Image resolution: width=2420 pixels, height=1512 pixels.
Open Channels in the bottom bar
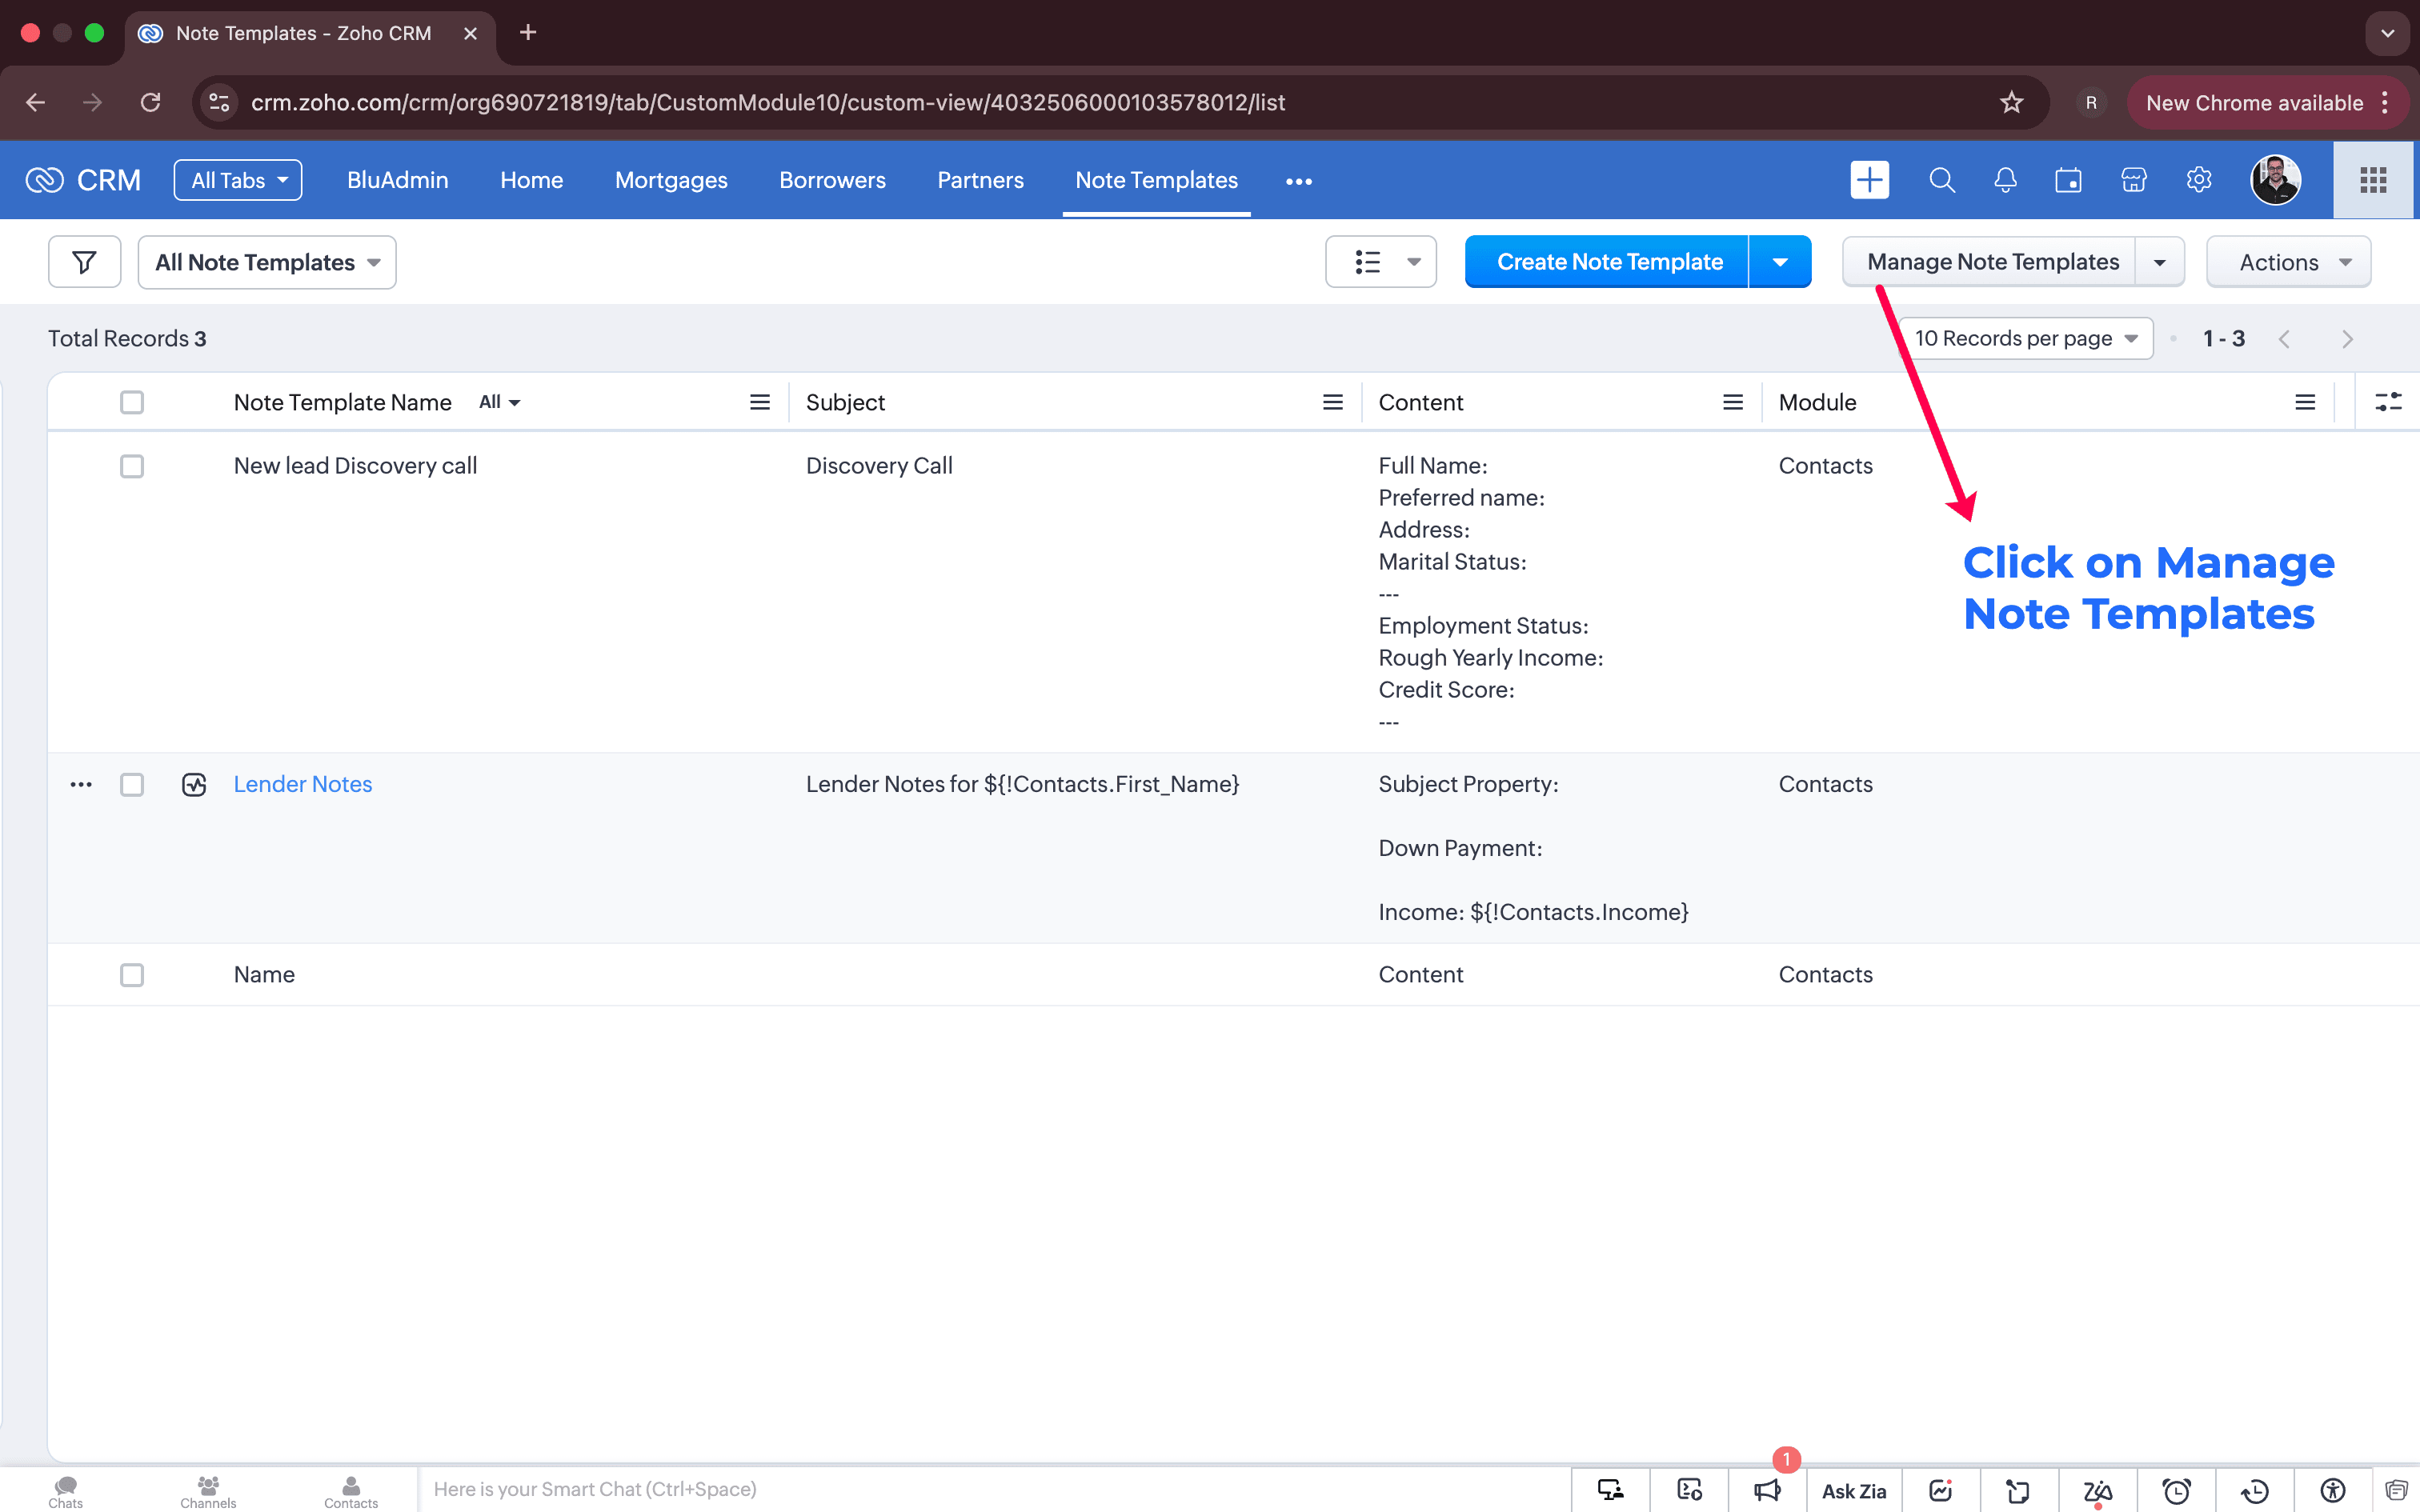[208, 1491]
